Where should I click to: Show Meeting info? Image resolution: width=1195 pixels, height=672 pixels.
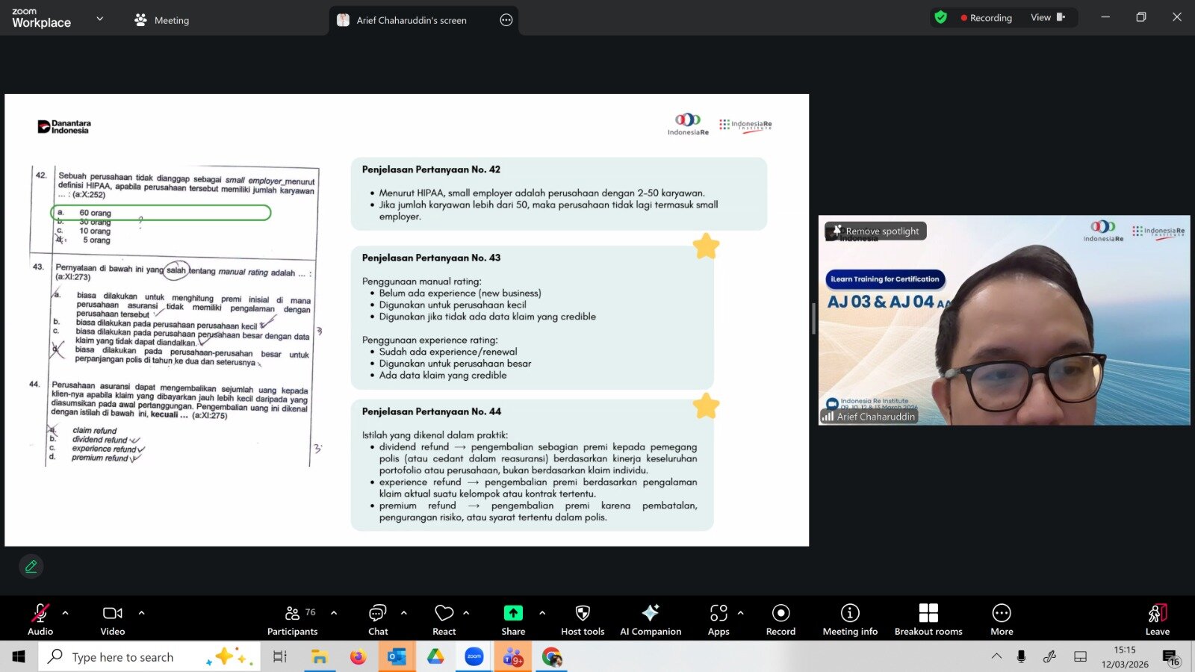[850, 620]
